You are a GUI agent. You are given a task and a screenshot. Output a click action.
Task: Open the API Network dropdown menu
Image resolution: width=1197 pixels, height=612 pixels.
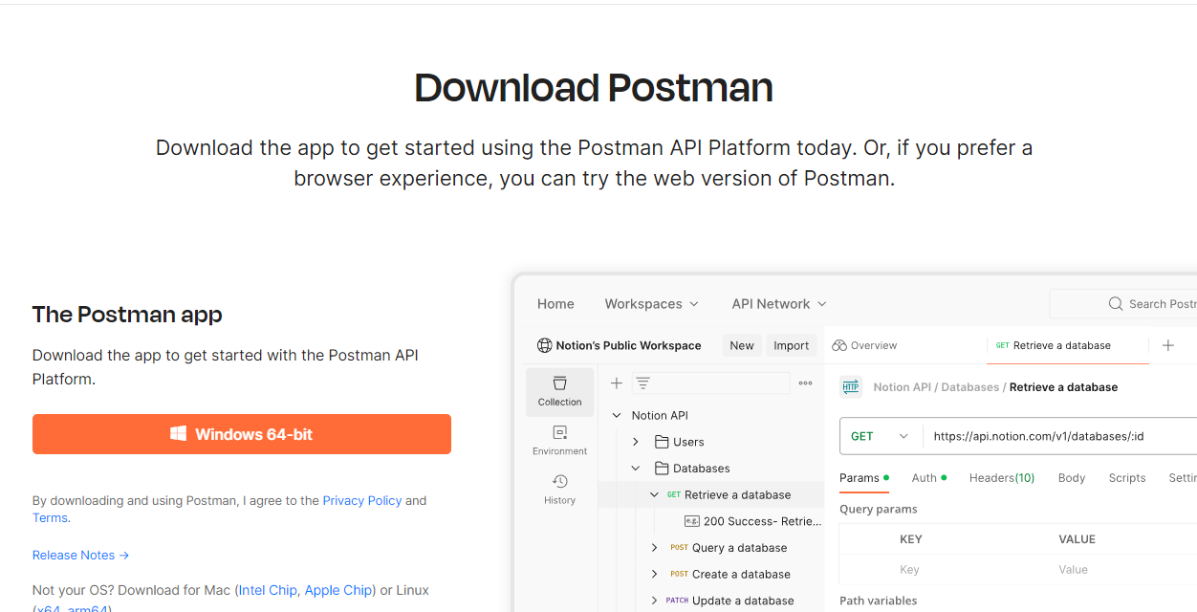click(779, 304)
